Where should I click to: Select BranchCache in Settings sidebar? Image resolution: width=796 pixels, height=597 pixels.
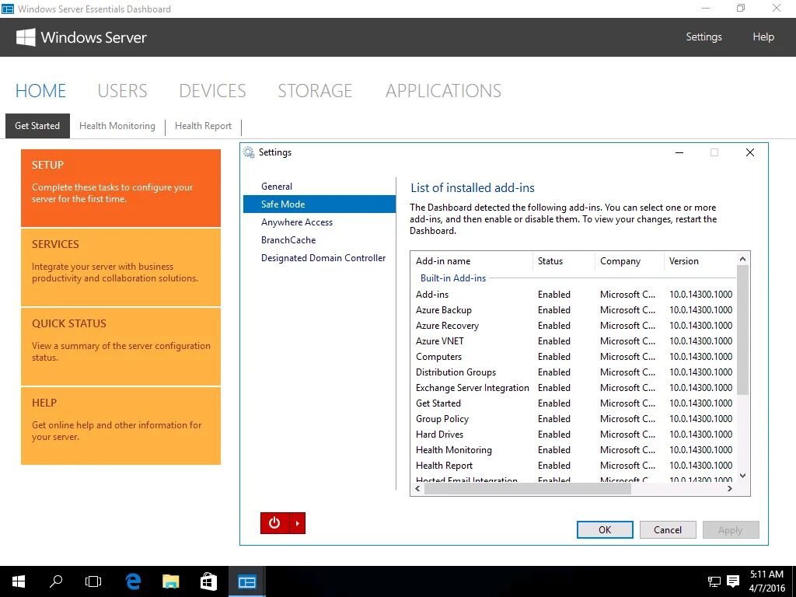(x=319, y=239)
